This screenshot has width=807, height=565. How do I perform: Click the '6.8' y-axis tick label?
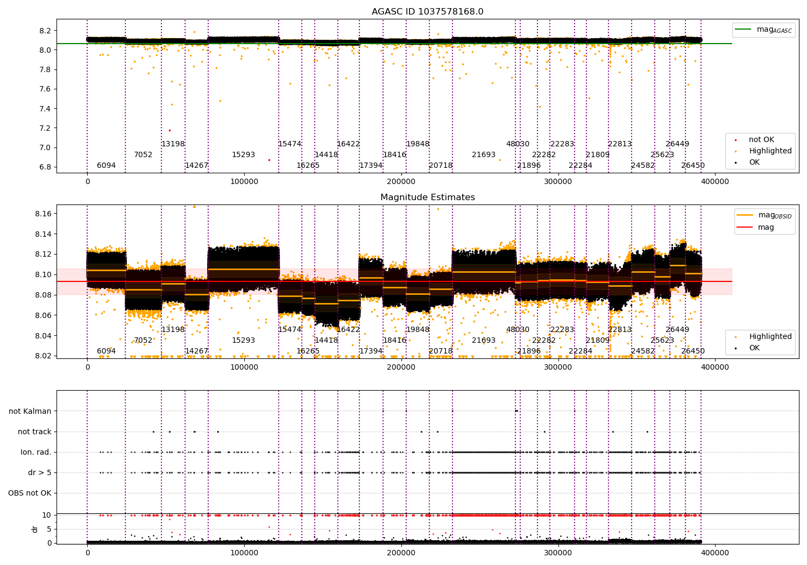tap(46, 167)
